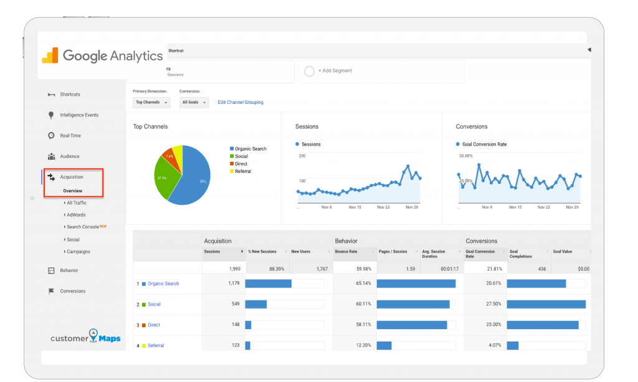Click the customer Maps pin logo
The height and width of the screenshot is (382, 638).
[x=85, y=337]
